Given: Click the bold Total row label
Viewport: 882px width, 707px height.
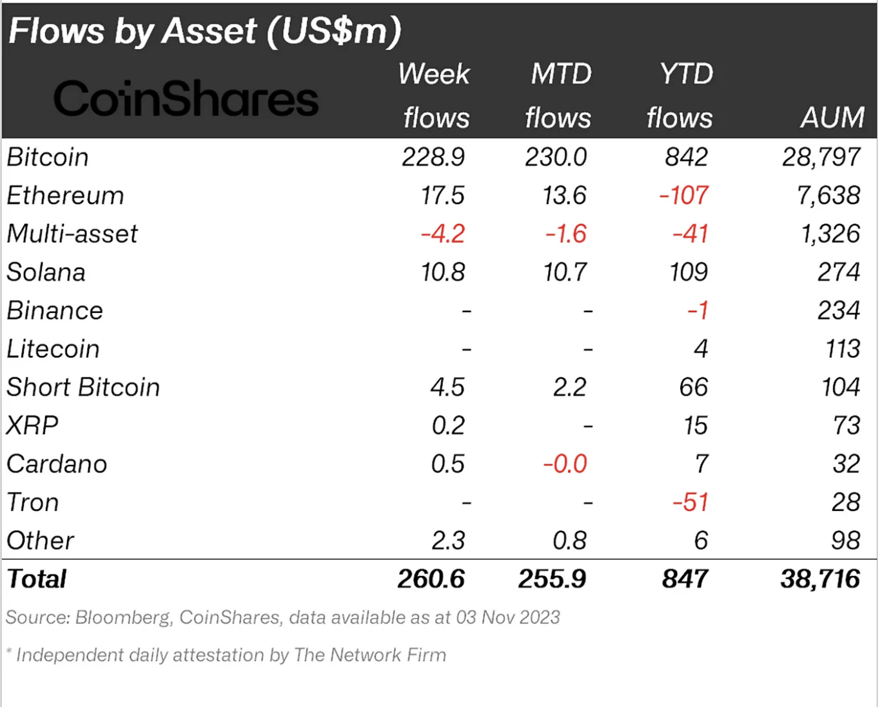Looking at the screenshot, I should (37, 579).
